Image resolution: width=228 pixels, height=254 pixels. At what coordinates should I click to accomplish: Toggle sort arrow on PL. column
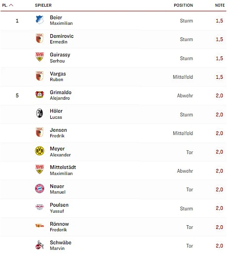[x=11, y=5]
